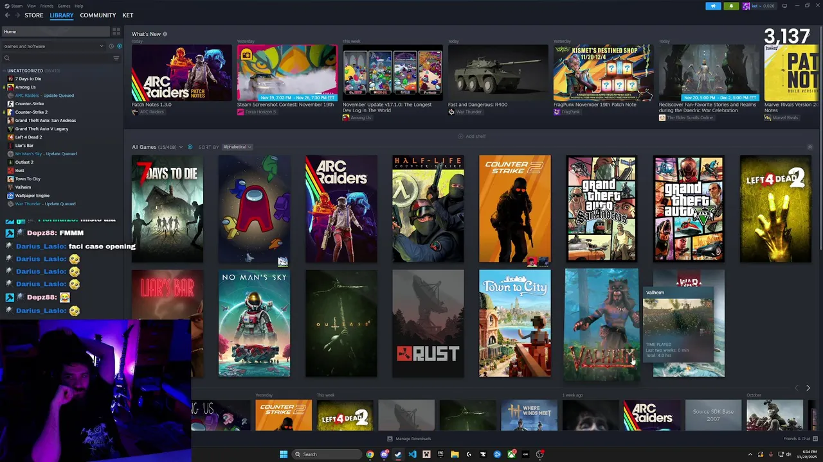Click the War Thunder news source link

[468, 112]
